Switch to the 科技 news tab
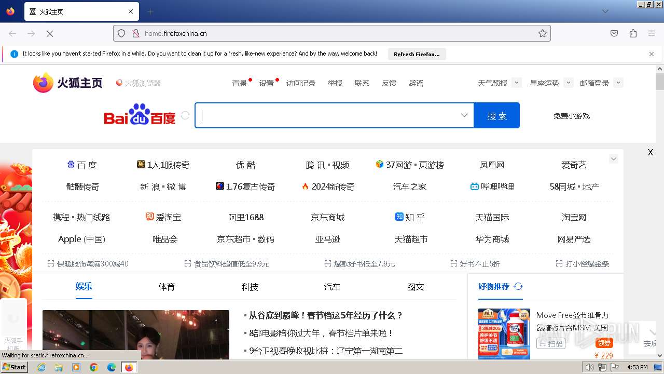The height and width of the screenshot is (374, 664). click(x=250, y=287)
